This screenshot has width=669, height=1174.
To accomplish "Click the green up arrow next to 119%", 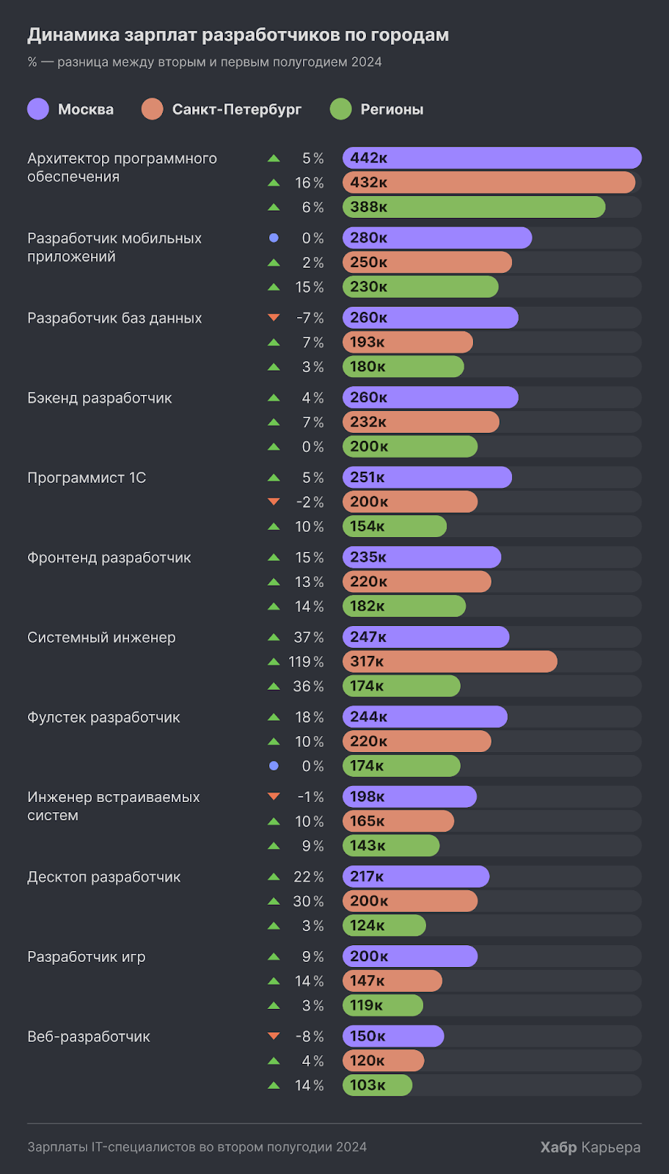I will (x=274, y=662).
